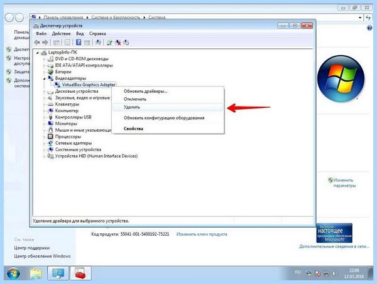Choose Обновить драйверы... in the context menu
377x284 pixels.
168,91
